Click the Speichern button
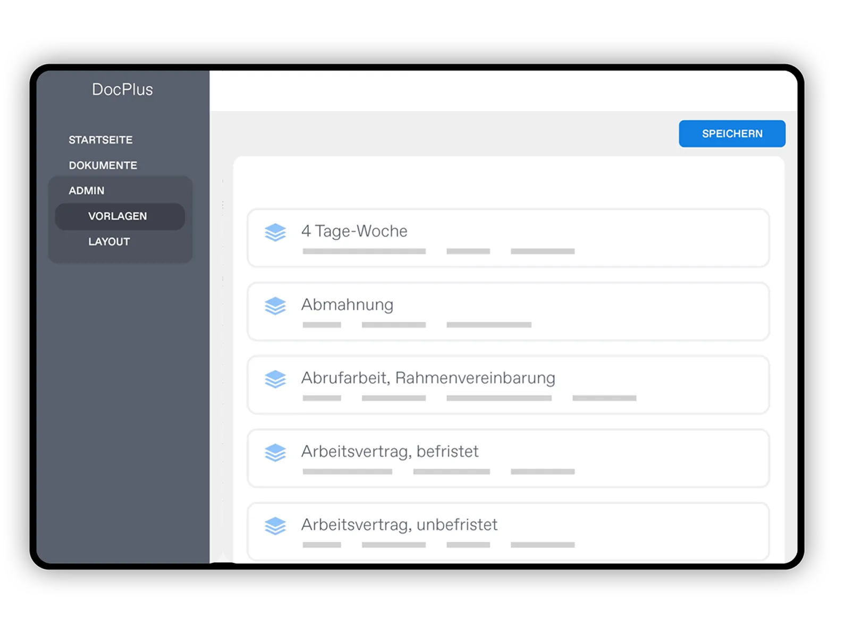The width and height of the screenshot is (845, 625). (x=732, y=133)
